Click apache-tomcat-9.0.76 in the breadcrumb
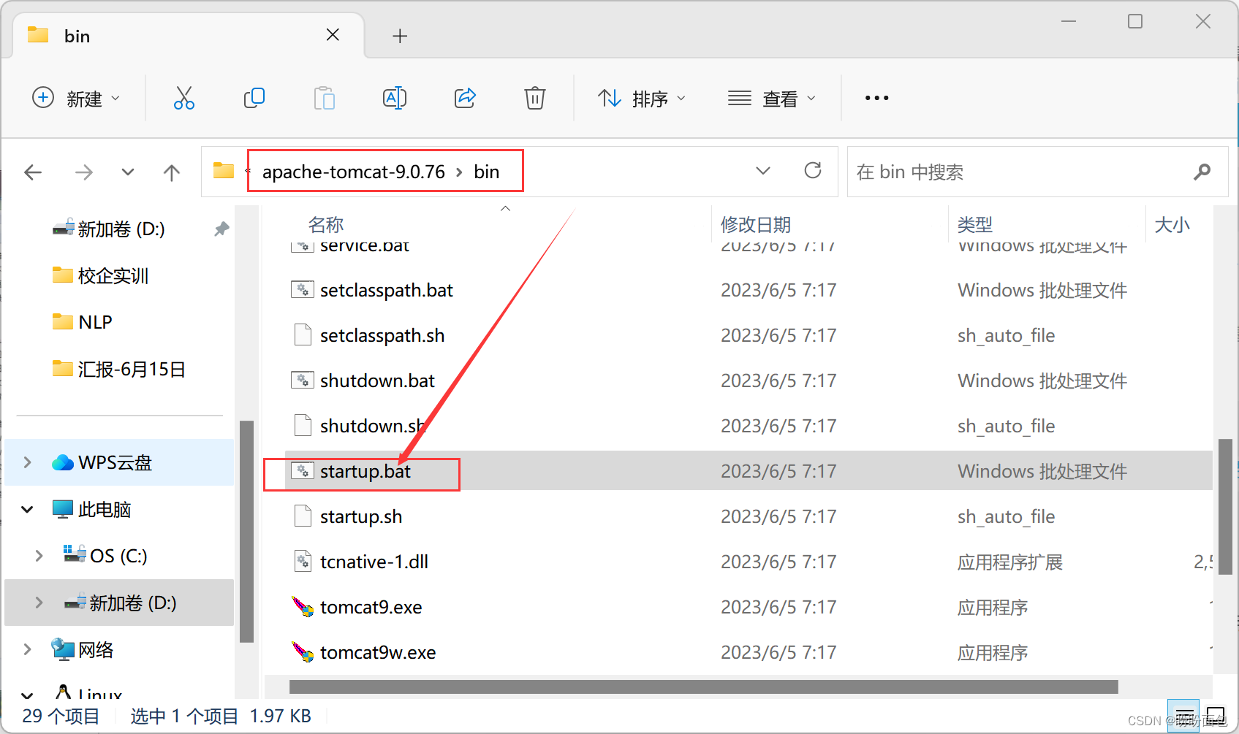 coord(354,172)
